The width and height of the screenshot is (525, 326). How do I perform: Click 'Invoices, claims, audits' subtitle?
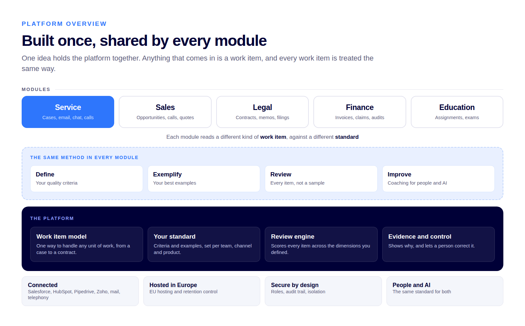(x=360, y=118)
